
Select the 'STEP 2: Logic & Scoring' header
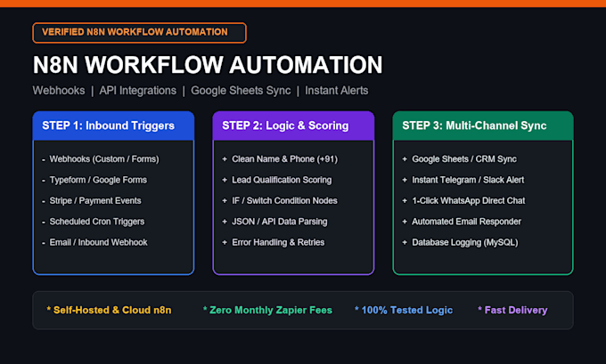point(293,125)
